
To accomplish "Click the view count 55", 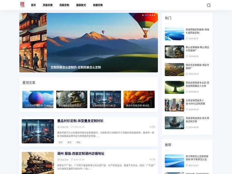I will click(x=154, y=127).
